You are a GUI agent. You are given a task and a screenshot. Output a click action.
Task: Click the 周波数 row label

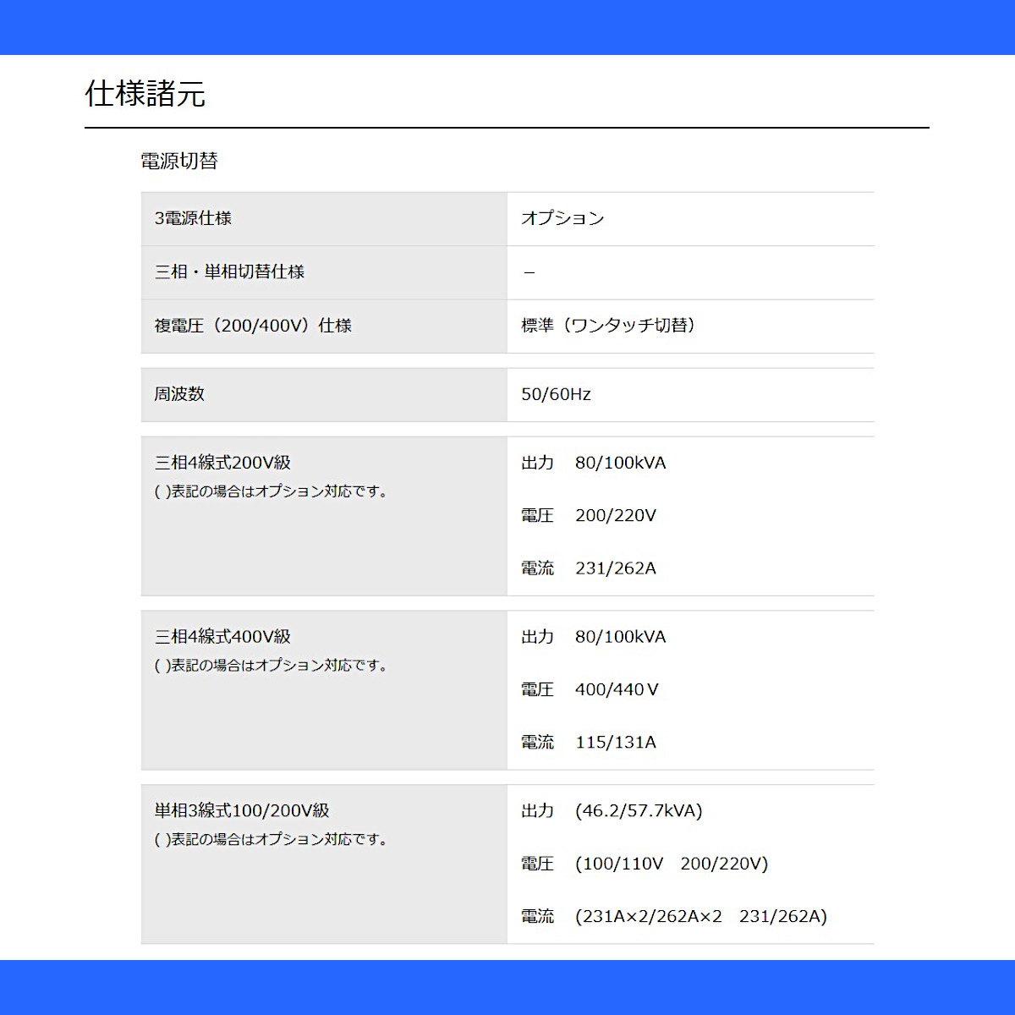click(x=179, y=394)
